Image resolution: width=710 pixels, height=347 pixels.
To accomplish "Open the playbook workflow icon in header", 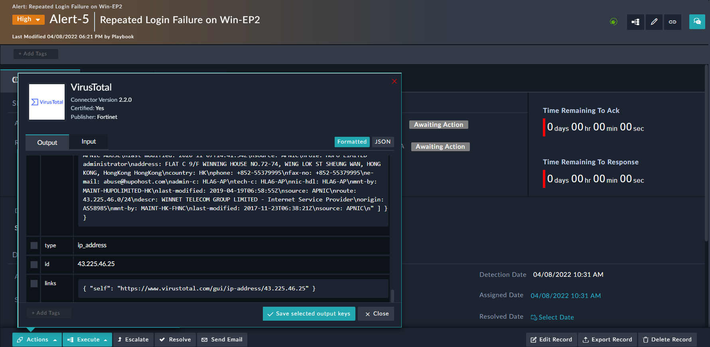I will (635, 22).
